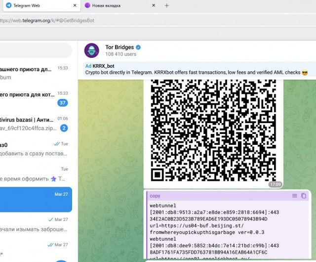The height and width of the screenshot is (262, 316).
Task: Open chat with 'время оформить' preview
Action: (36, 174)
